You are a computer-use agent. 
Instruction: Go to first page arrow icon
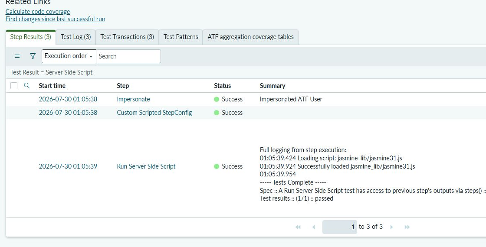(x=298, y=227)
